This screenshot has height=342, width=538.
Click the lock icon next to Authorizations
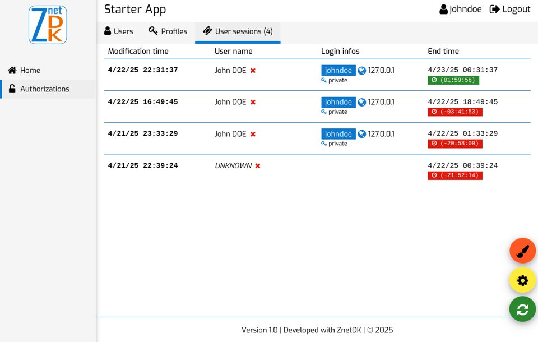coord(11,89)
